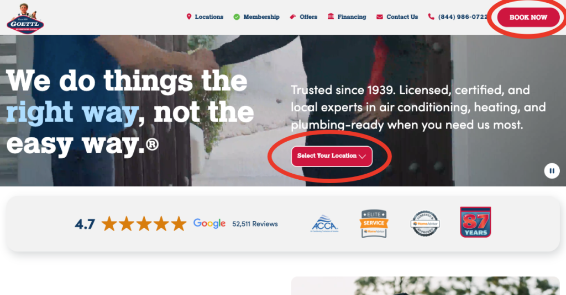Click the Goettl logo in the header

[25, 18]
